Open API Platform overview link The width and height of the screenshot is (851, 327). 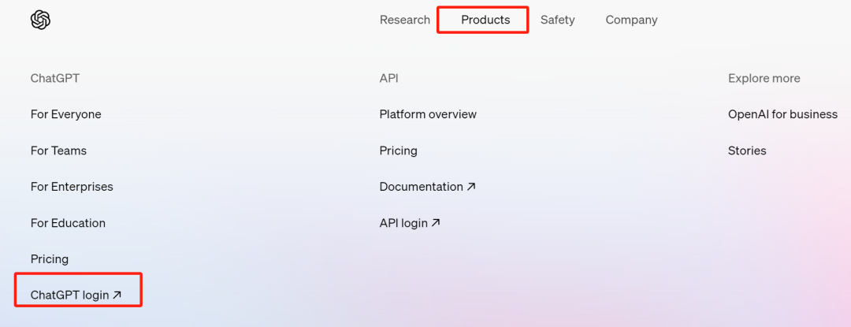(x=428, y=114)
